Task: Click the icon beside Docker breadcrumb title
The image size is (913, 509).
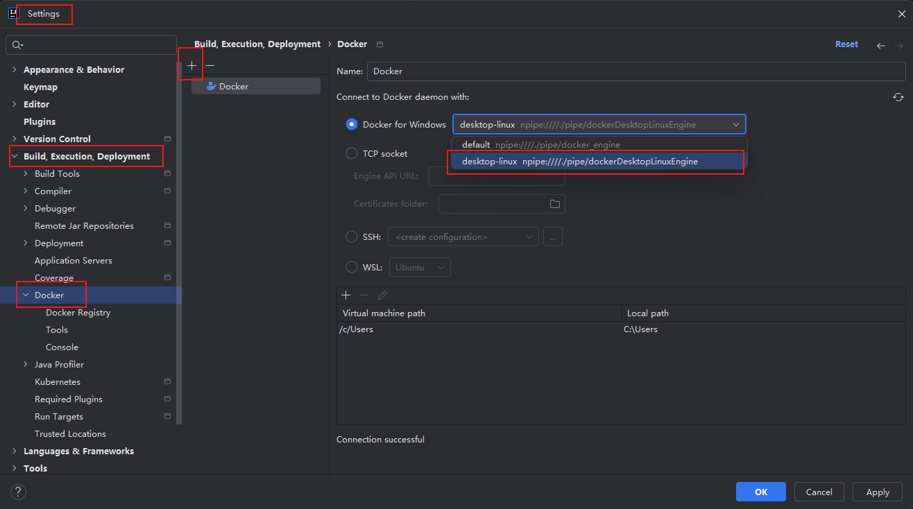Action: [379, 44]
